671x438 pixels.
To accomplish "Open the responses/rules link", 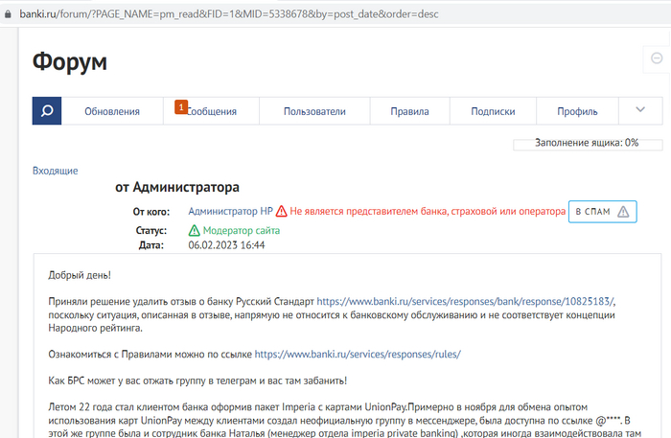I will (x=358, y=355).
